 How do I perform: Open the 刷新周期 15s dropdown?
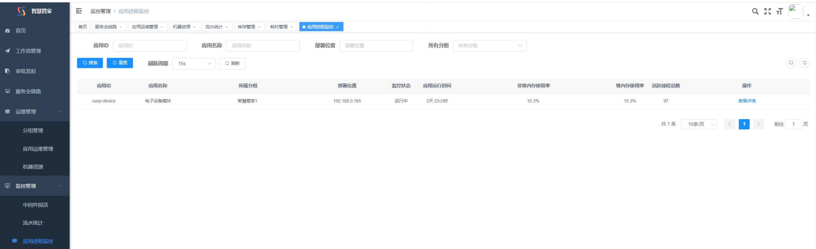coord(194,63)
